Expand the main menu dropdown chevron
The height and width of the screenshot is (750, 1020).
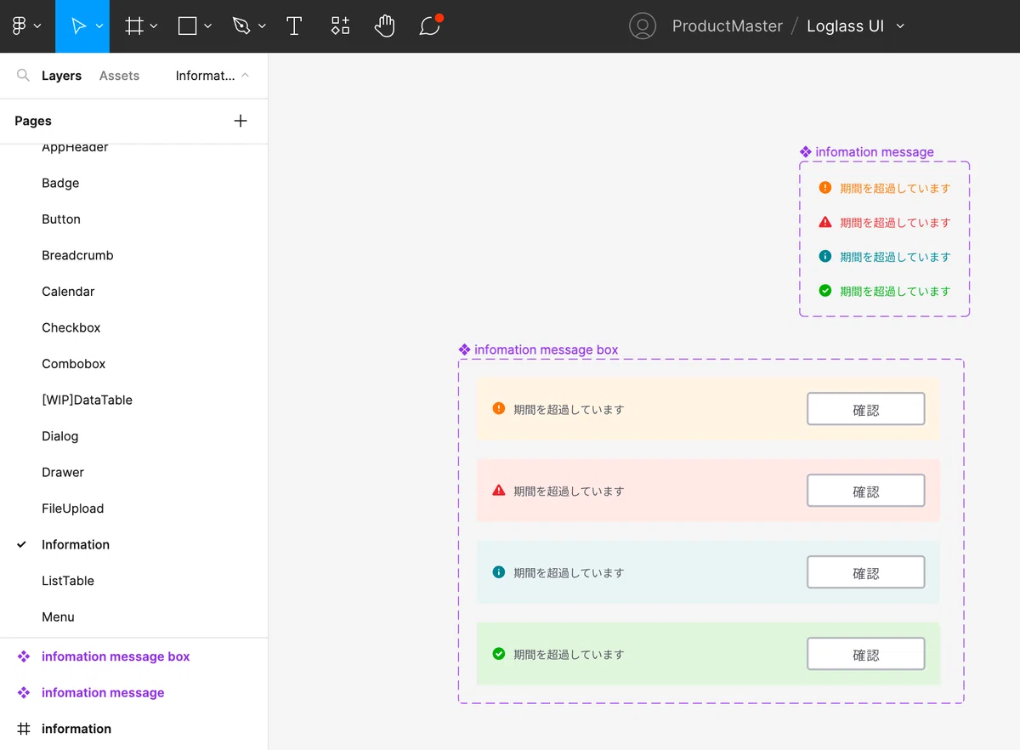(x=37, y=26)
